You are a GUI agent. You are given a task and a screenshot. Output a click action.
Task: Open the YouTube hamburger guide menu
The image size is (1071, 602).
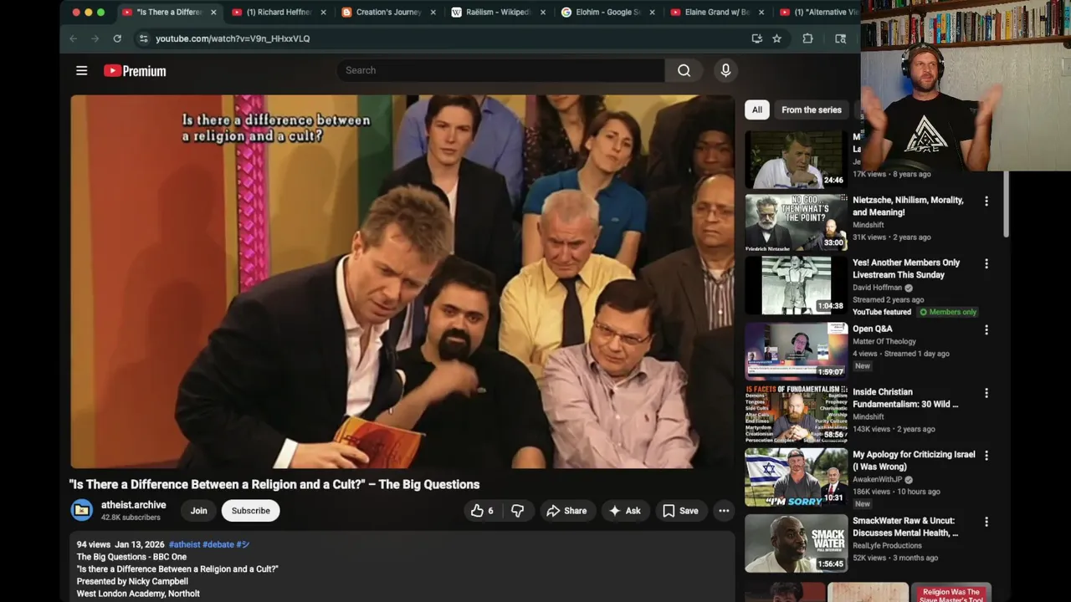(81, 70)
